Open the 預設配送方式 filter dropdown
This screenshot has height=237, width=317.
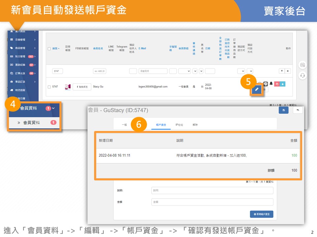pos(241,71)
